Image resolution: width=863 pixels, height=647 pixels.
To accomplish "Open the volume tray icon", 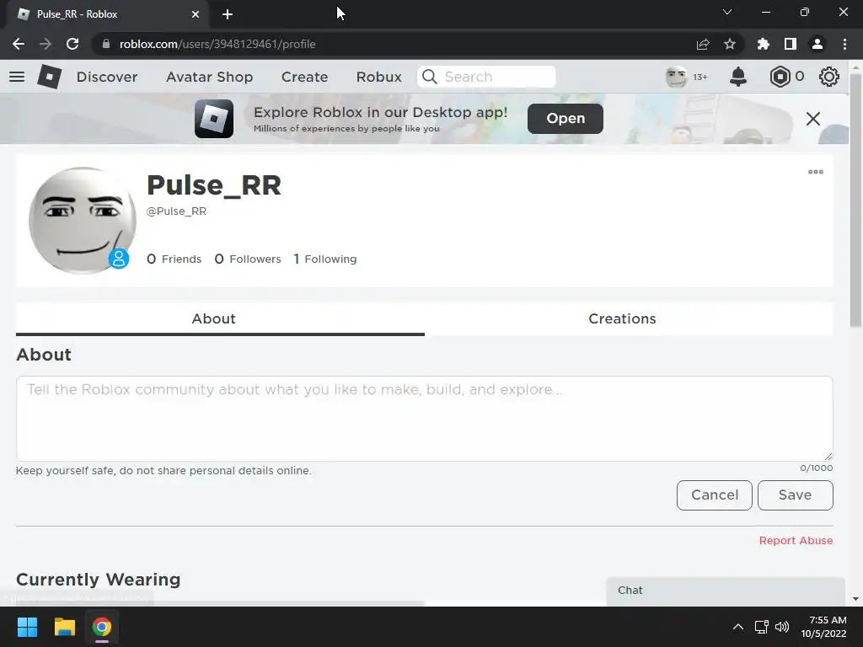I will 781,627.
